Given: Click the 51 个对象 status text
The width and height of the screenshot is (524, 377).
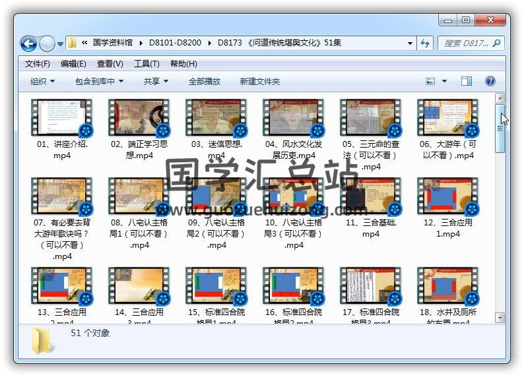Looking at the screenshot, I should (x=90, y=333).
